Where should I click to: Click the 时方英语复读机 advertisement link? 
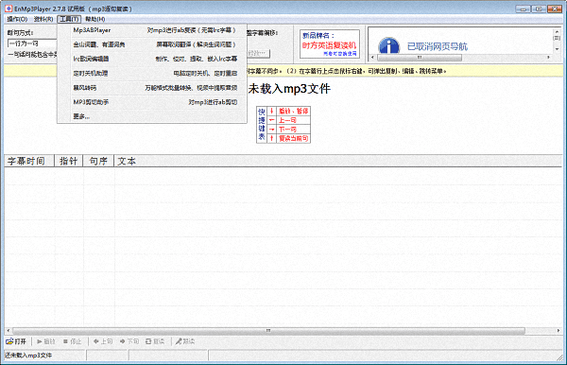329,45
